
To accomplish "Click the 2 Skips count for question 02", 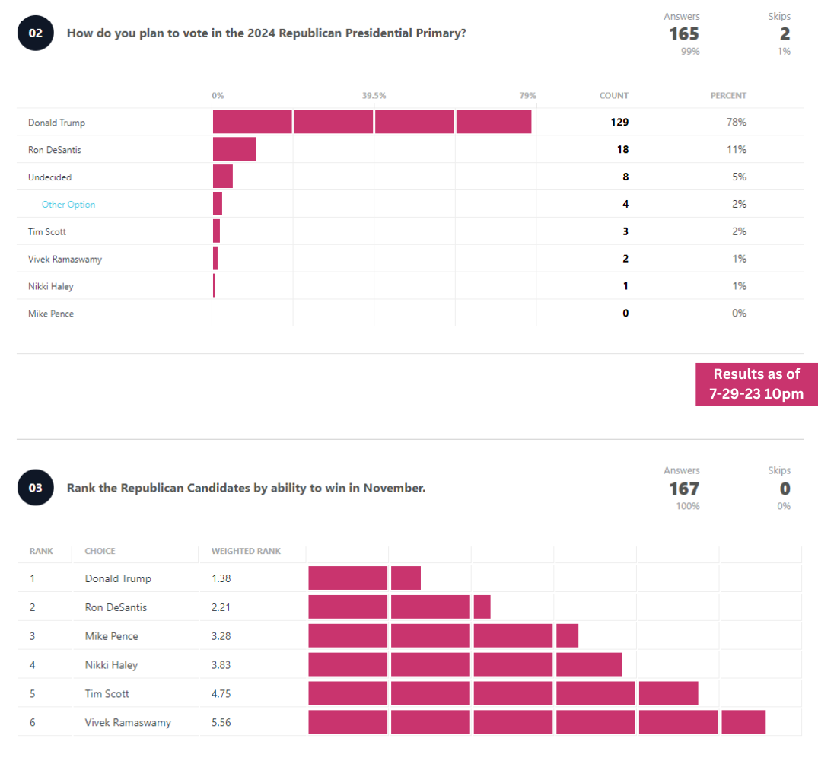I will tap(785, 34).
